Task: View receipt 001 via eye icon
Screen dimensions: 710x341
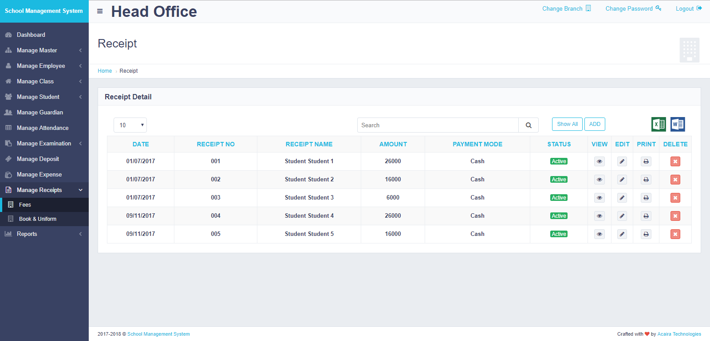Action: pos(600,161)
